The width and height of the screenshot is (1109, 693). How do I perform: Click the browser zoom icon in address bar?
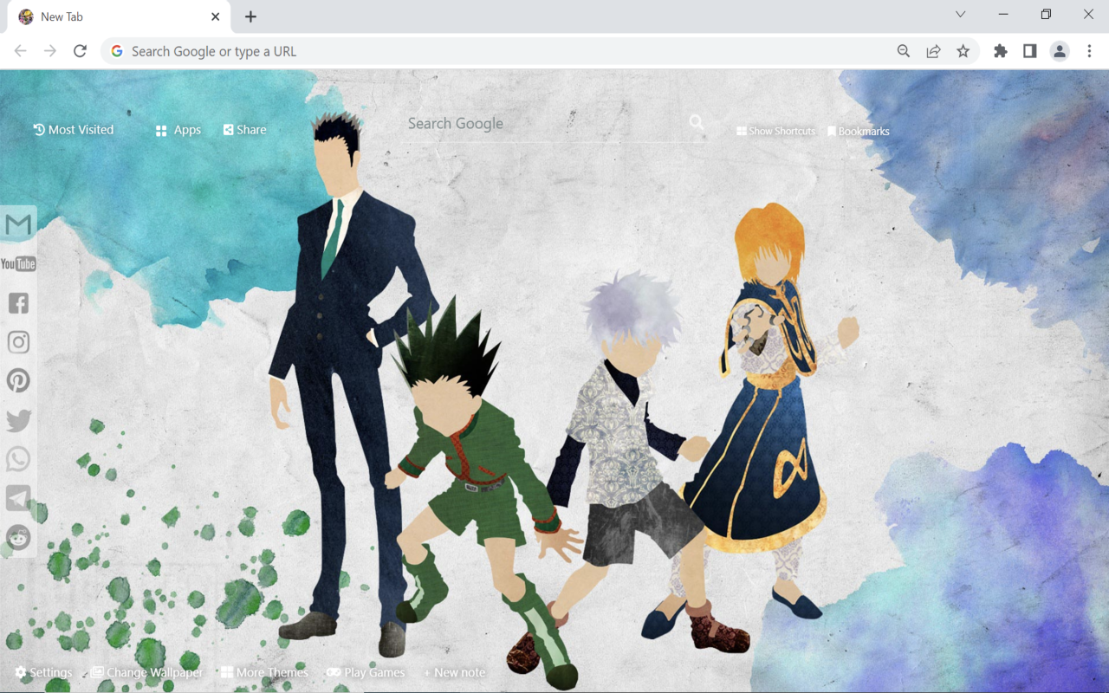904,51
